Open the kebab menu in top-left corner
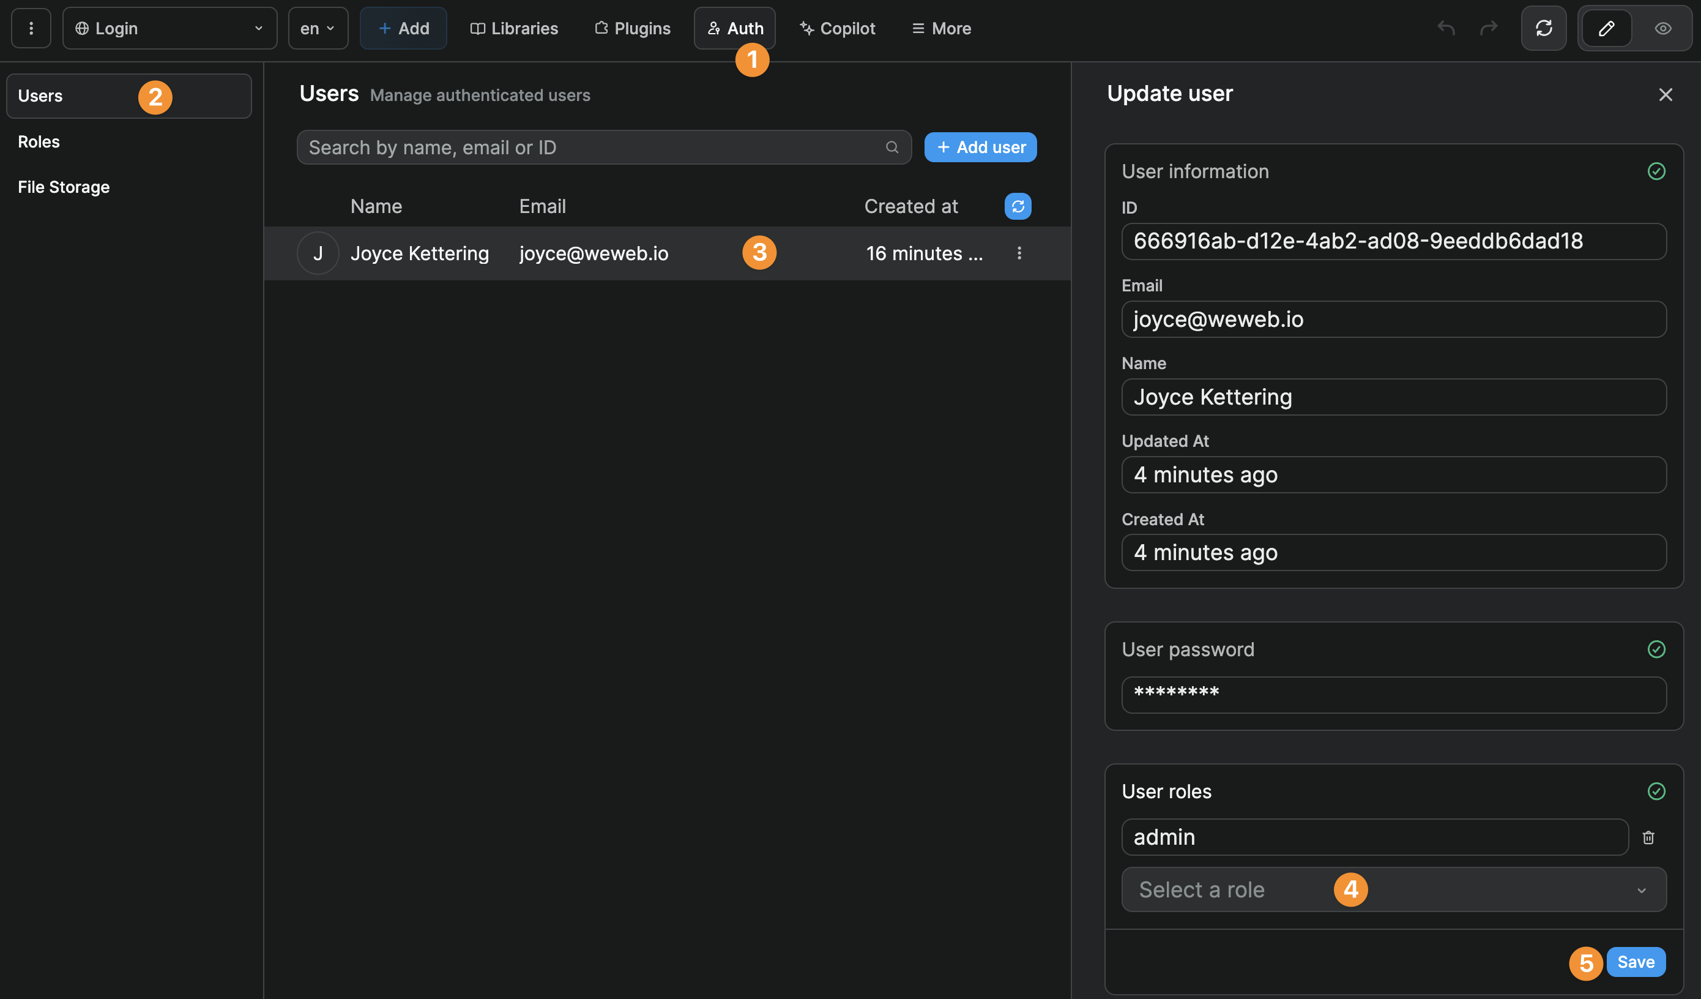 [31, 28]
